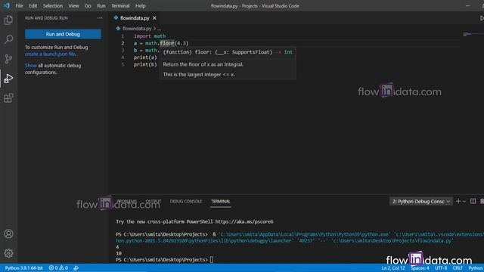Open the Help menu
The image size is (484, 272).
[140, 6]
